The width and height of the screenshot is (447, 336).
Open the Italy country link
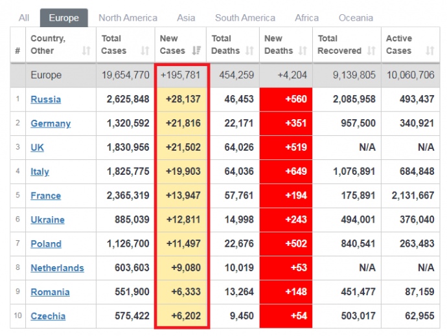click(x=40, y=172)
